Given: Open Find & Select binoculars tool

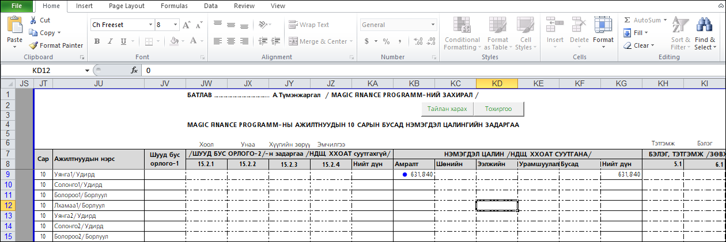Looking at the screenshot, I should click(x=702, y=26).
